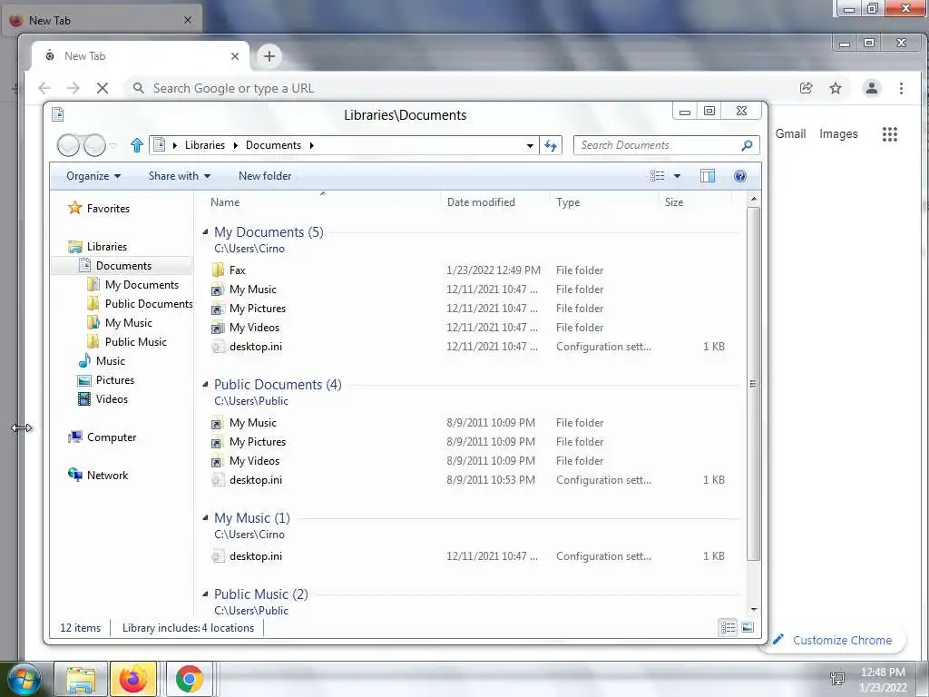Screen dimensions: 929x697
Task: Click the Refresh button beside the address bar
Action: pyautogui.click(x=551, y=145)
